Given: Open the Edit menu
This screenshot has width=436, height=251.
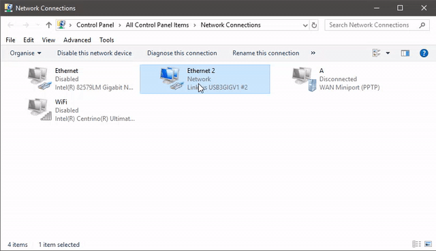Looking at the screenshot, I should point(29,40).
